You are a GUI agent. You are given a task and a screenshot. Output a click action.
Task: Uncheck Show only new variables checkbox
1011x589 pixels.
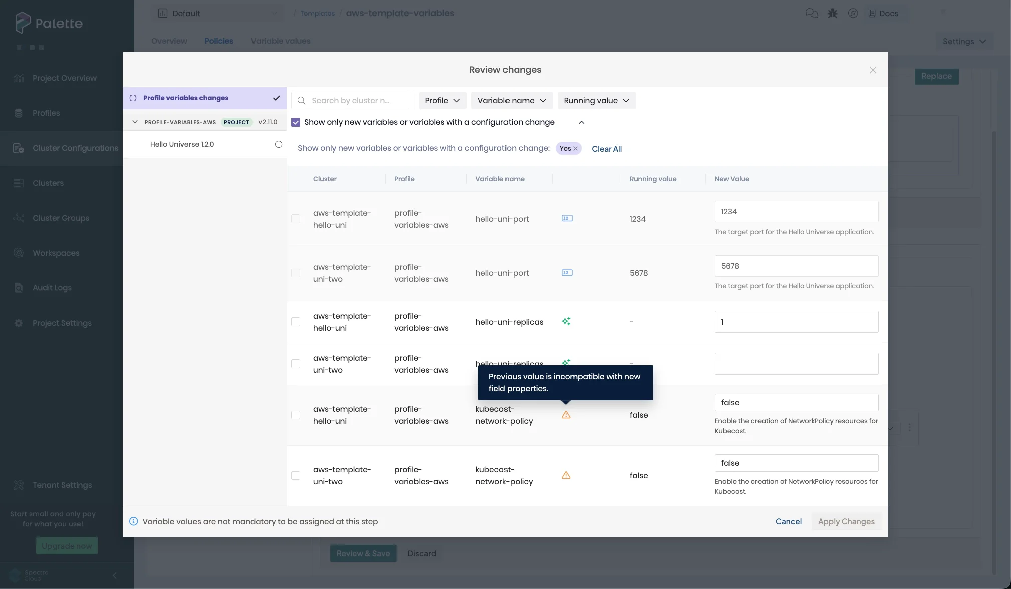(x=296, y=122)
